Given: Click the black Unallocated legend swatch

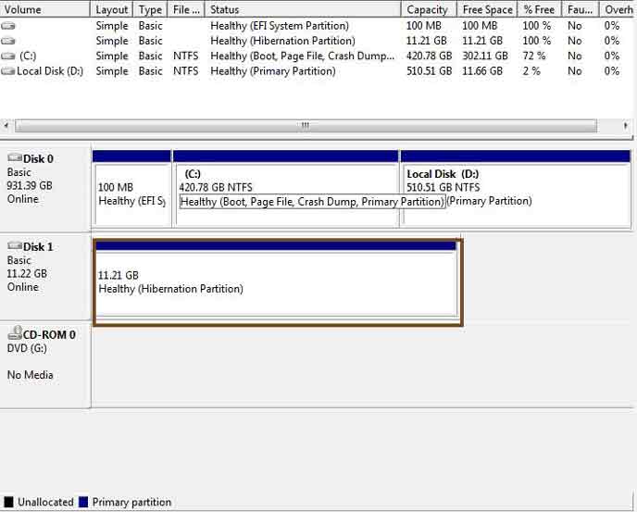Looking at the screenshot, I should click(x=8, y=502).
